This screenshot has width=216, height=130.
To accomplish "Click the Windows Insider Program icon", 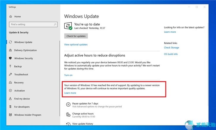I will point(10,115).
